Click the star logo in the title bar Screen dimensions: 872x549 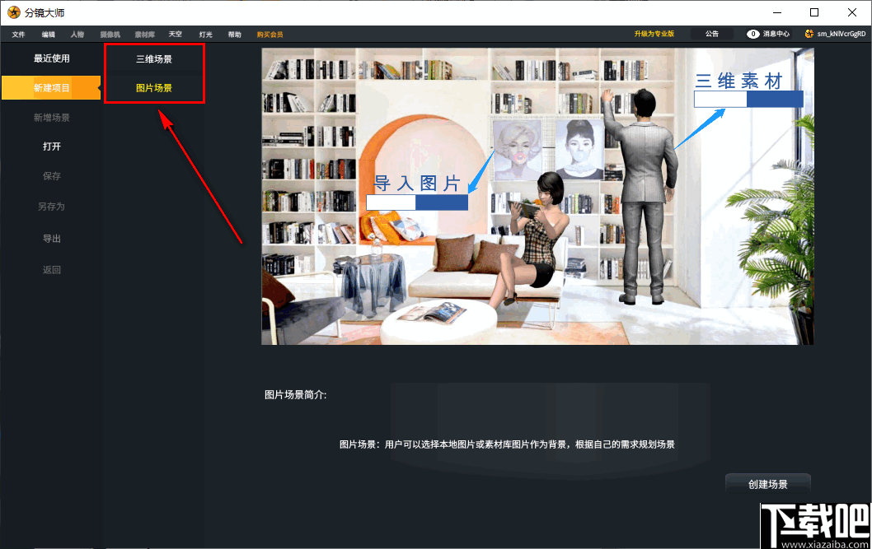point(15,12)
